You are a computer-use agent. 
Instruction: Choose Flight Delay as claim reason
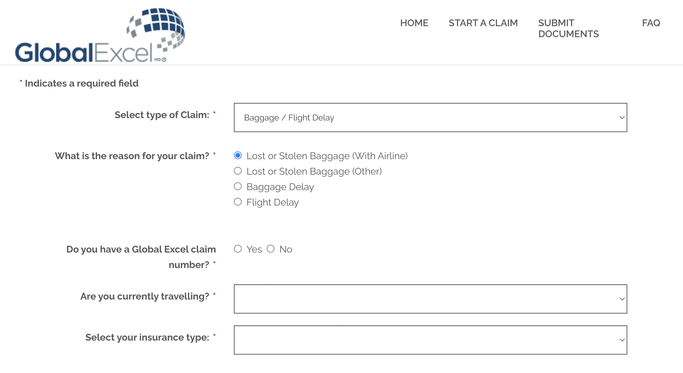[238, 202]
